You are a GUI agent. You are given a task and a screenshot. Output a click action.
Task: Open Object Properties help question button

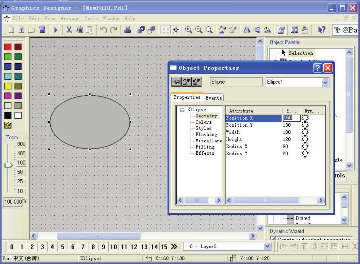point(318,68)
